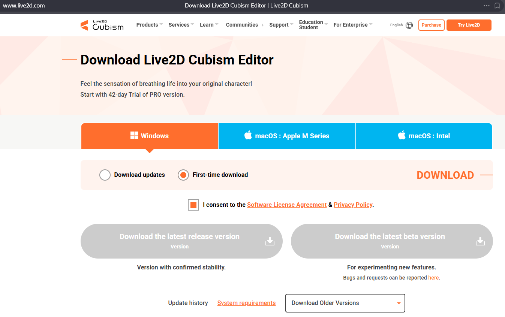Expand the Services menu
Viewport: 505px width, 317px height.
click(x=181, y=25)
